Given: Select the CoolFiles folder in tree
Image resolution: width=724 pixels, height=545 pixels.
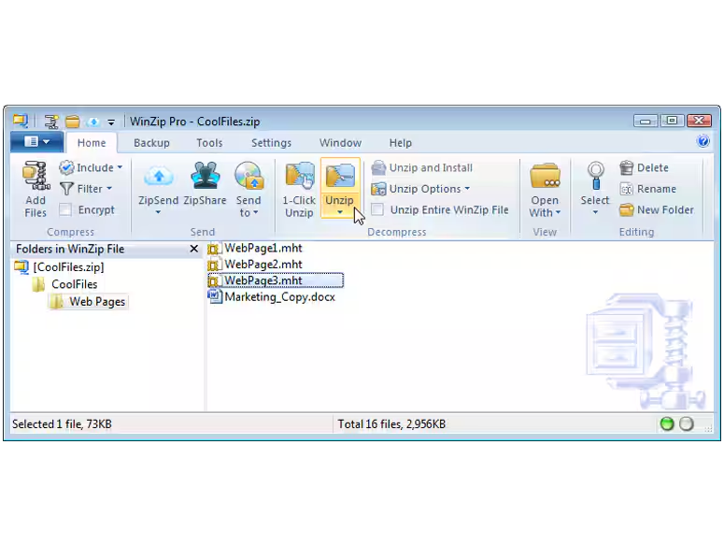Looking at the screenshot, I should pyautogui.click(x=75, y=284).
